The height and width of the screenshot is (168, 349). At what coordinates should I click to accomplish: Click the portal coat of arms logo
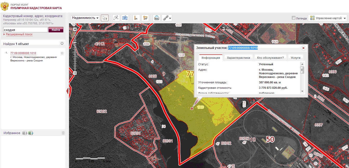tap(5, 6)
